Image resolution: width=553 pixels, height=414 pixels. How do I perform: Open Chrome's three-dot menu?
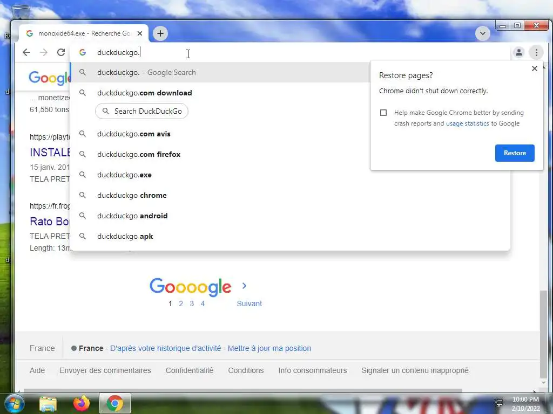536,52
